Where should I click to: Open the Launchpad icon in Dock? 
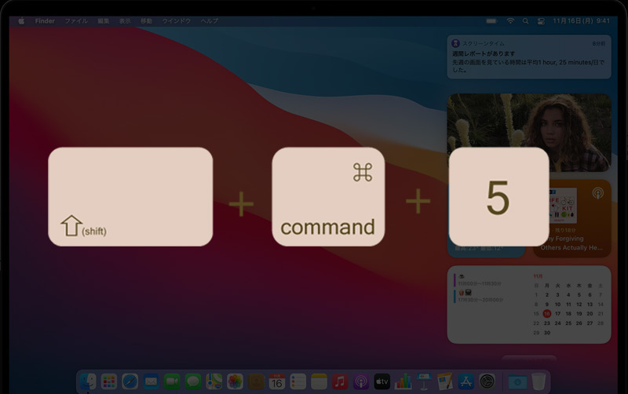tap(109, 381)
